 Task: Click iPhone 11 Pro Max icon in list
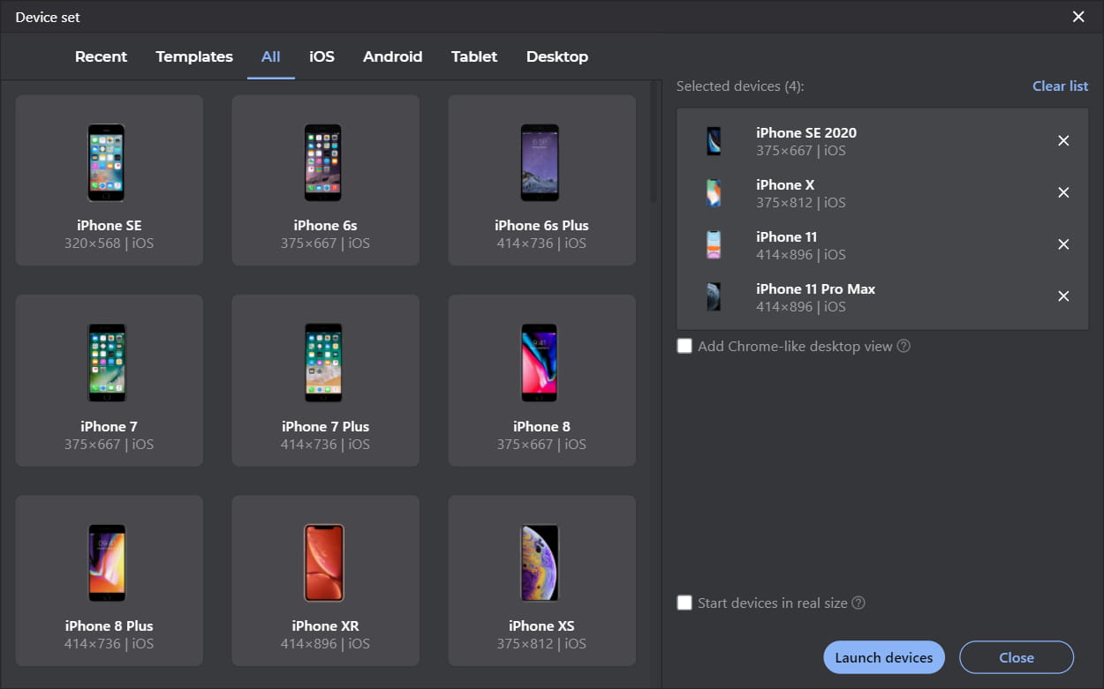pos(714,297)
